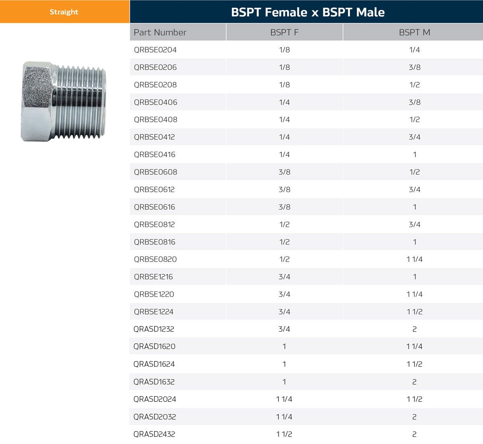
Task: Click the straight fitting product image
Action: pyautogui.click(x=64, y=101)
